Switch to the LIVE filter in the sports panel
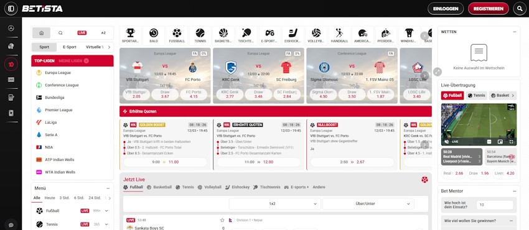Screen dimensions: 529x230 click(x=82, y=33)
